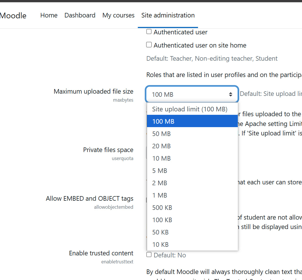Choose the highlighted "100 MB" option
Screen dimensions: 302x280
point(163,121)
